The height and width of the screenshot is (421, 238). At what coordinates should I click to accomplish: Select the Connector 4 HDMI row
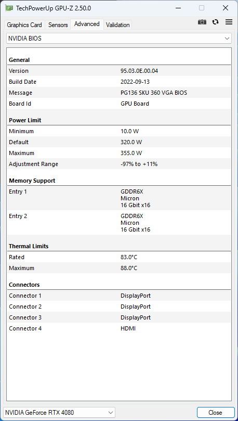[x=119, y=328]
